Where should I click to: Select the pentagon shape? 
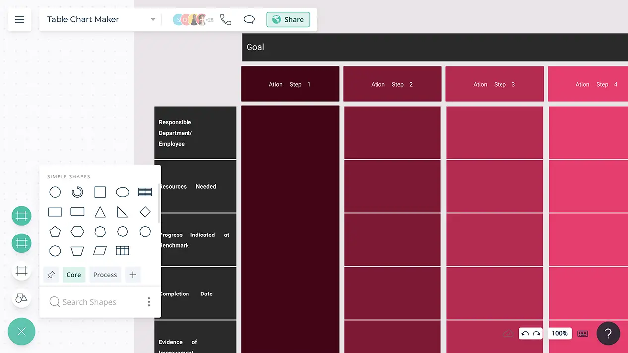pos(55,232)
